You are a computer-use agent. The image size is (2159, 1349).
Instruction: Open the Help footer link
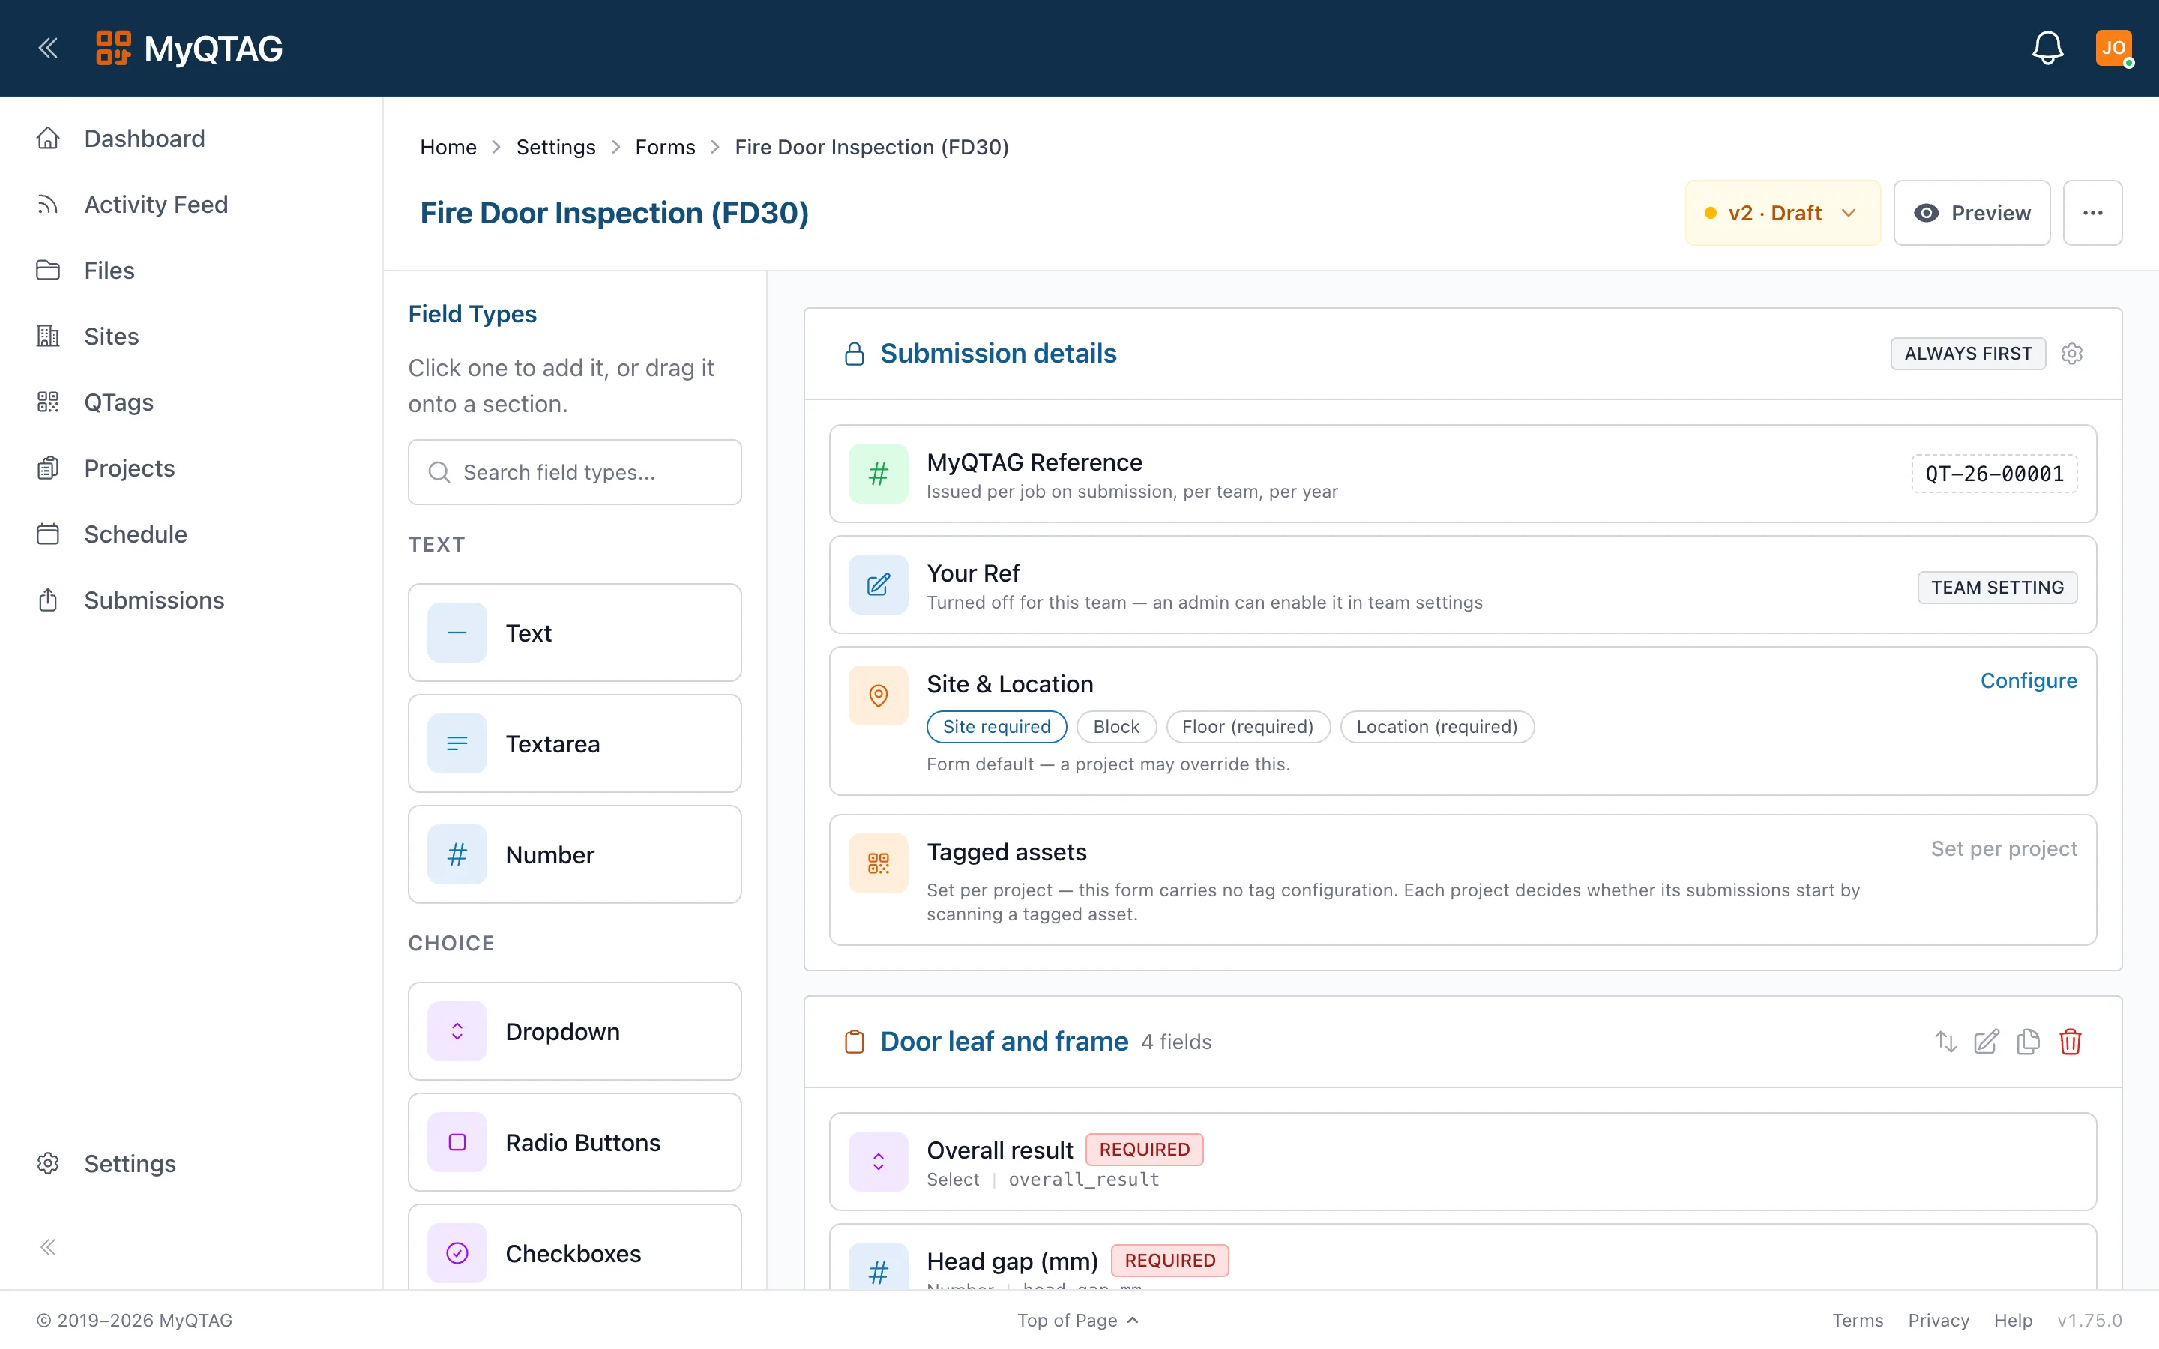[2013, 1321]
